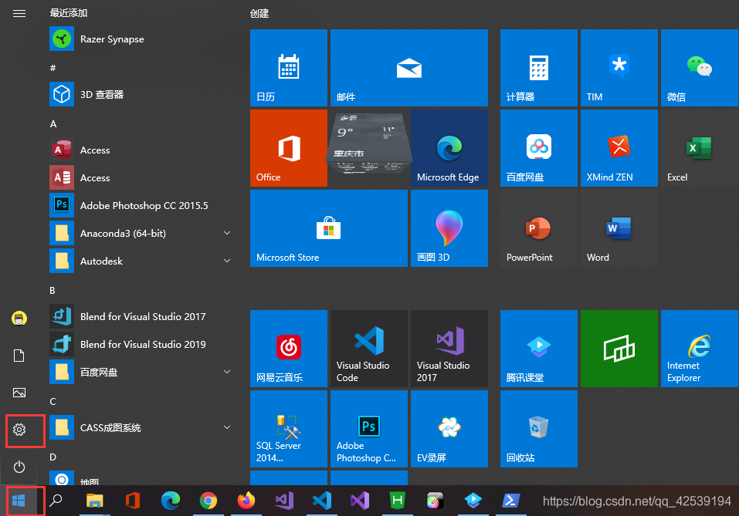Launch the Calculator (计算器) tile
The width and height of the screenshot is (739, 516).
click(x=539, y=68)
